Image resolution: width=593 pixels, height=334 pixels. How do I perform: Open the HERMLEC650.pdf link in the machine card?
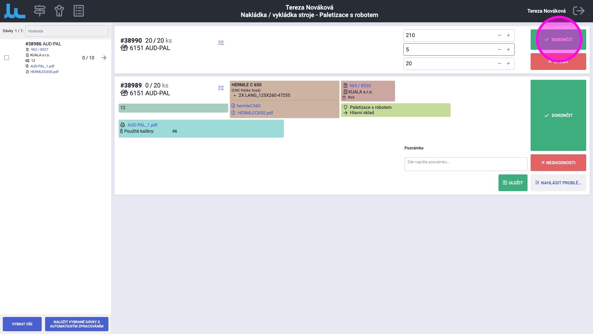255,113
